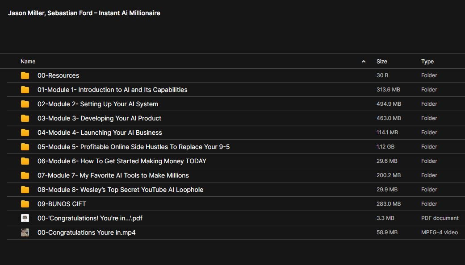Image resolution: width=465 pixels, height=265 pixels.
Task: Toggle the Name column sort arrow
Action: tap(364, 62)
